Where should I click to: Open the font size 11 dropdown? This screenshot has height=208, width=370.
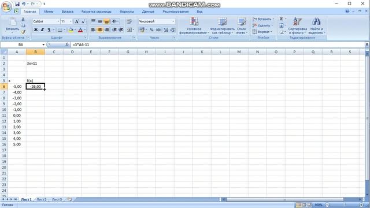tap(71, 21)
